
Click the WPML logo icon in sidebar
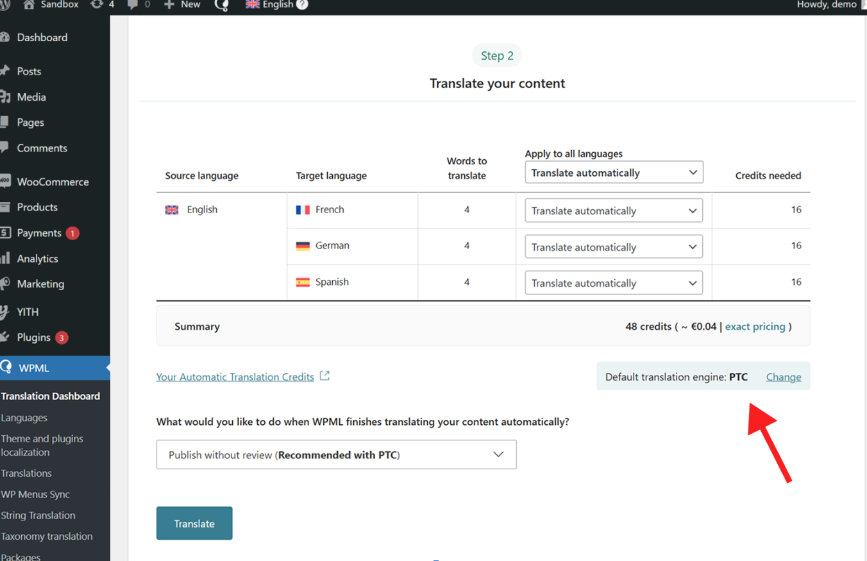(x=6, y=367)
